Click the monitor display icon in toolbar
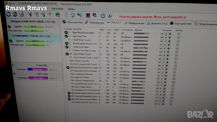 tap(88, 15)
